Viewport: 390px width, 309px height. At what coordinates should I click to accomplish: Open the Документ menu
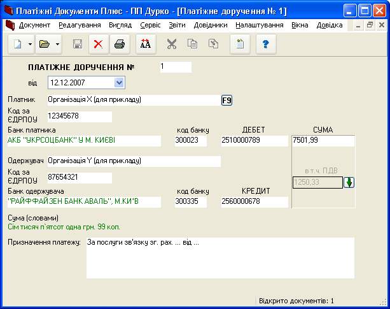(34, 25)
